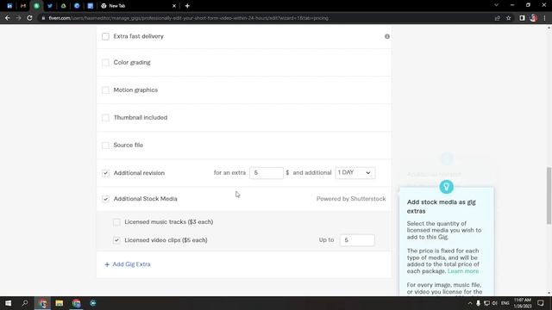Open the Gmail pinned tab
The height and width of the screenshot is (310, 552).
pyautogui.click(x=23, y=6)
